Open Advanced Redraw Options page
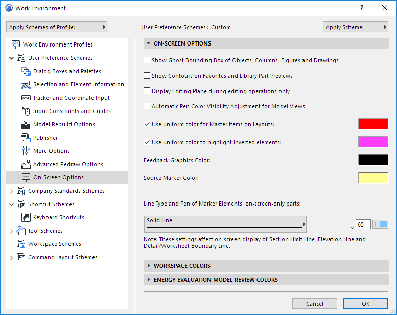This screenshot has height=315, width=397. tap(68, 164)
